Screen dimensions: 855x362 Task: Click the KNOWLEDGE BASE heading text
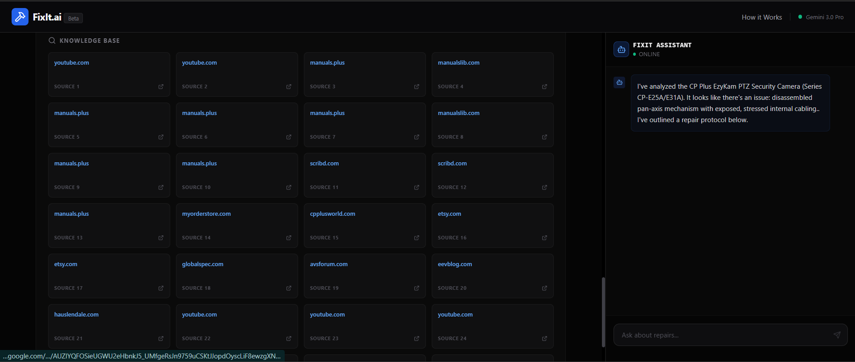click(90, 41)
